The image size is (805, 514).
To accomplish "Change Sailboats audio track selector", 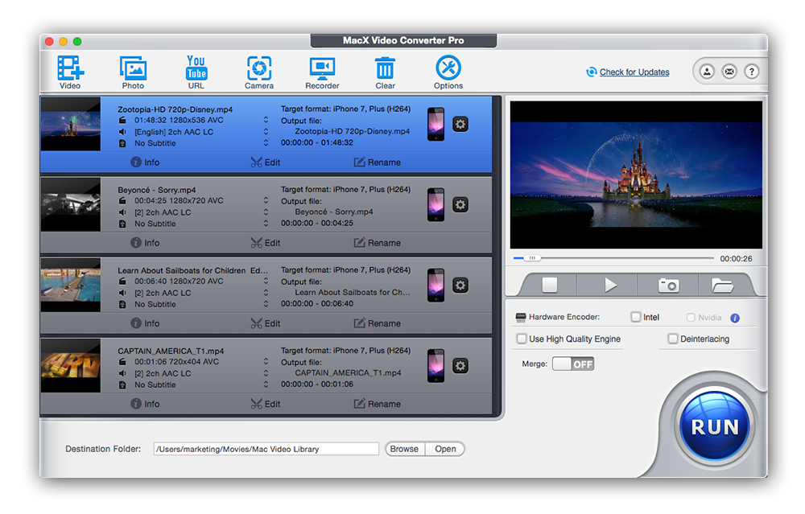I will pyautogui.click(x=266, y=293).
